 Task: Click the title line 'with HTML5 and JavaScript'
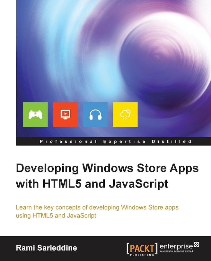[92, 184]
